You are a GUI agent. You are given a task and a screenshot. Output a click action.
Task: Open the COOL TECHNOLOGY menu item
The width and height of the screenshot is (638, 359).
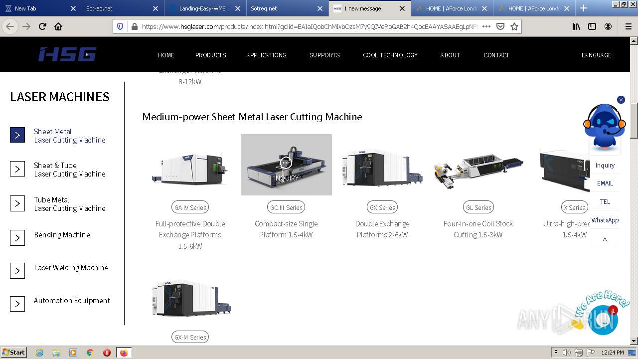point(390,55)
